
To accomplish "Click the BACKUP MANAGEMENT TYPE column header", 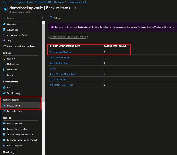I will (x=65, y=46).
